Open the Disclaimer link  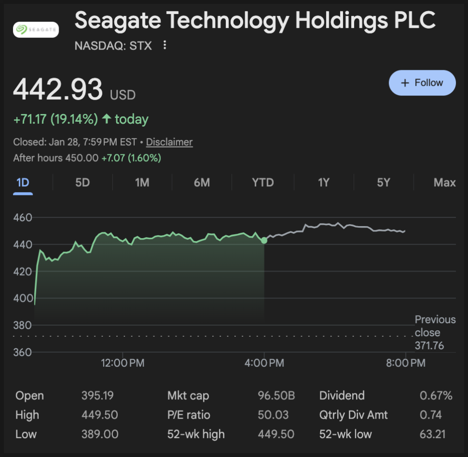(169, 142)
